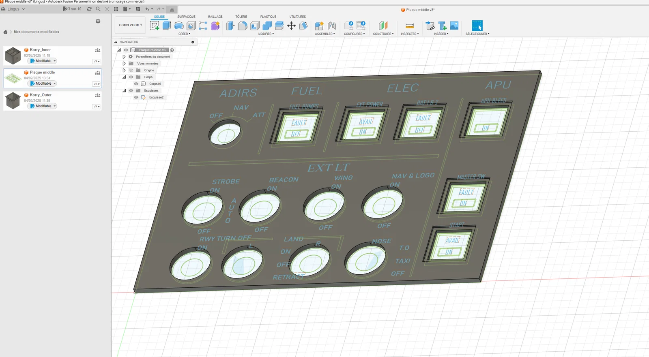Hide the Esquisses folder
Screen dimensions: 649x357
click(x=131, y=91)
